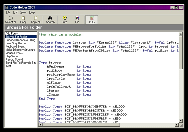The height and width of the screenshot is (132, 188).
Task: Click the Type Browse line
Action: 50,62
